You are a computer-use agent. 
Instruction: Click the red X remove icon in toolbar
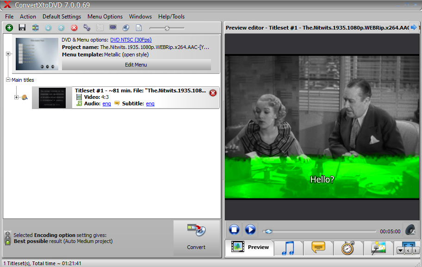coord(74,28)
